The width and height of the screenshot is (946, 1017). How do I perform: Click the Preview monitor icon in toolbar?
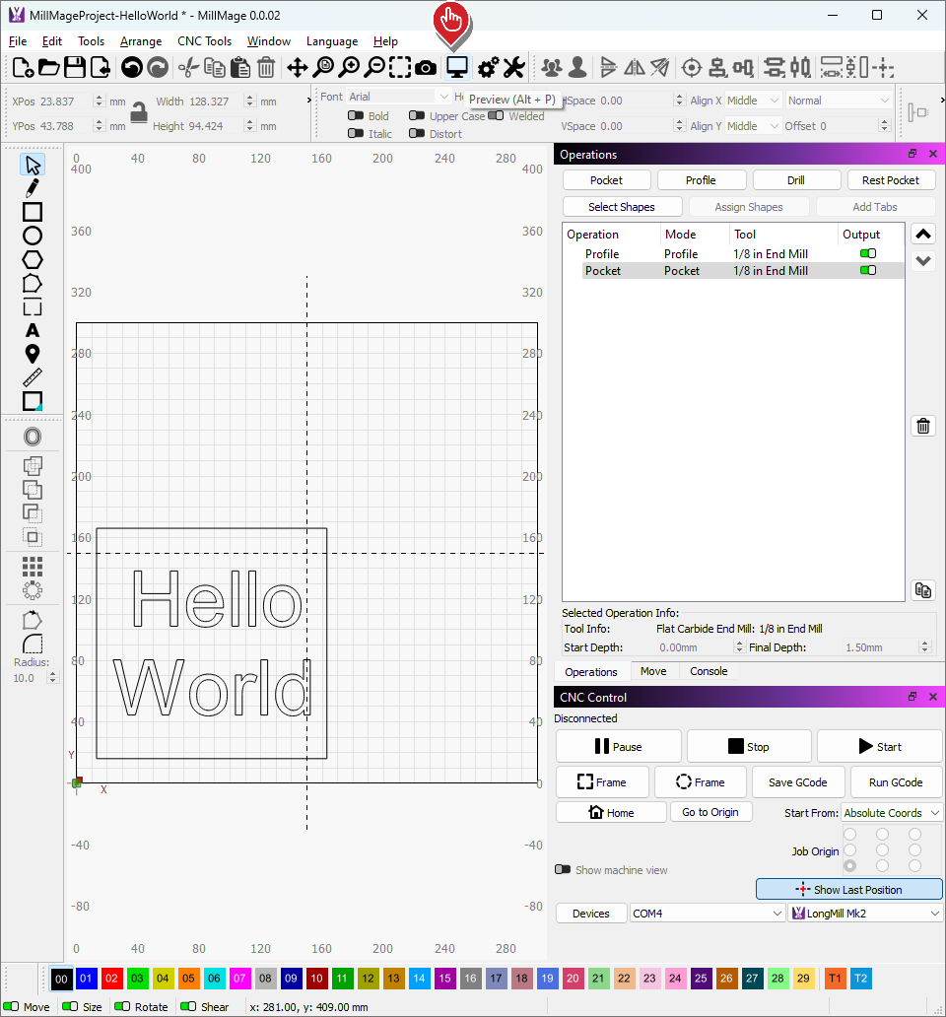pos(456,67)
